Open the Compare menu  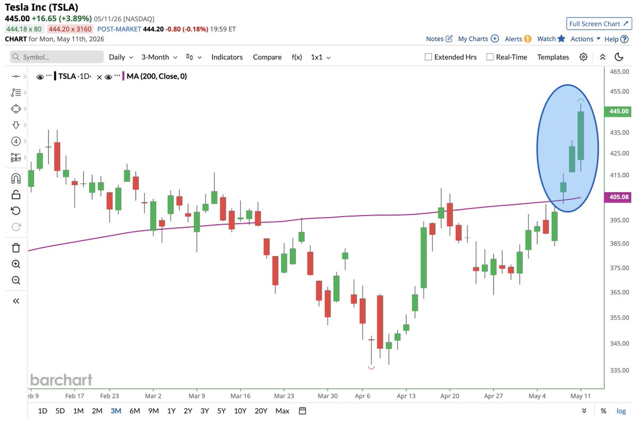(x=267, y=57)
